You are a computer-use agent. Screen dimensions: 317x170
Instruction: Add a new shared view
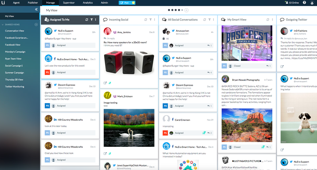(x=36, y=25)
